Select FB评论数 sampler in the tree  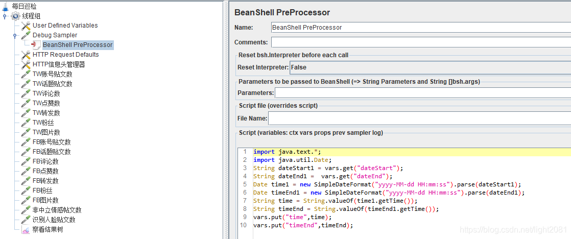point(45,161)
